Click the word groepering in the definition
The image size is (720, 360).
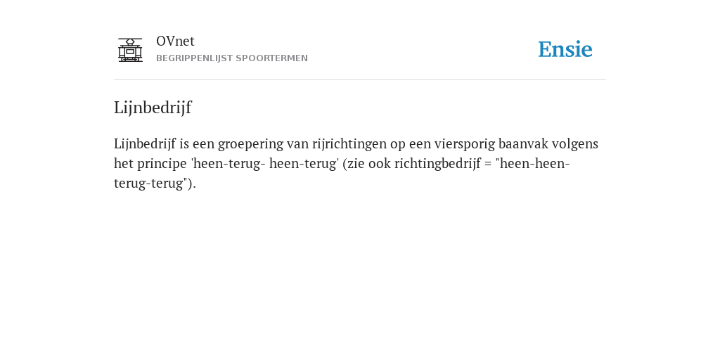251,143
